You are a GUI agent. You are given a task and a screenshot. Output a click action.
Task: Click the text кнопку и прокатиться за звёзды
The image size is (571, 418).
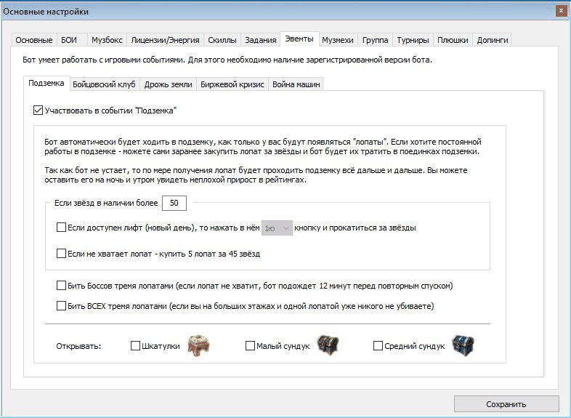[x=355, y=228]
